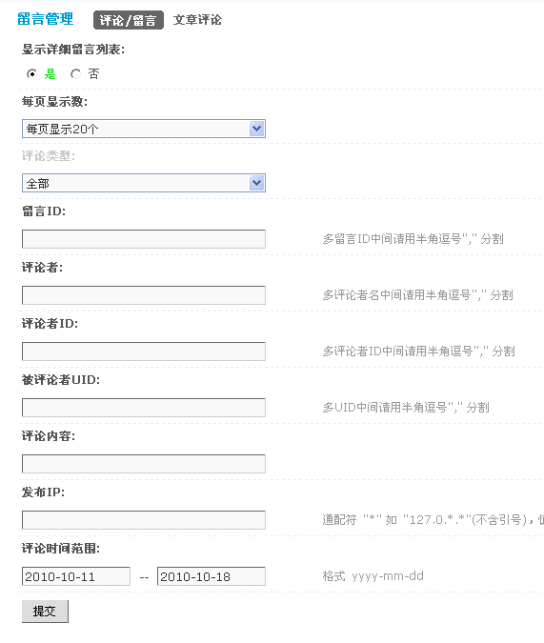
Task: Click the arrow of 评论类型 combo box
Action: [257, 183]
